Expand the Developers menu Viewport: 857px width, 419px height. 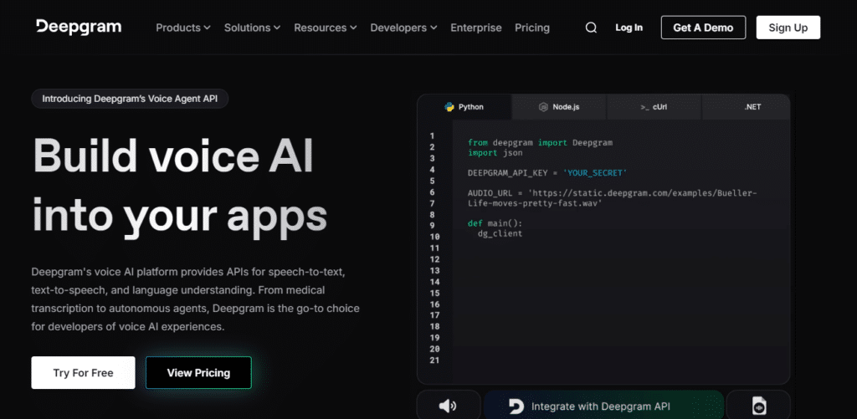[403, 28]
